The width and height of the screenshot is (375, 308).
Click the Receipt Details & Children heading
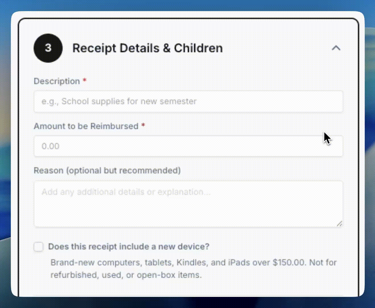pos(147,48)
